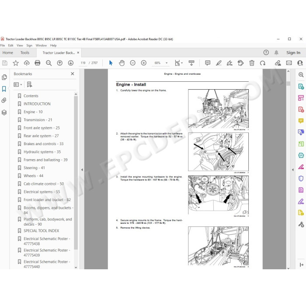The image size is (306, 306).
Task: Switch to the Home tab
Action: click(x=7, y=53)
